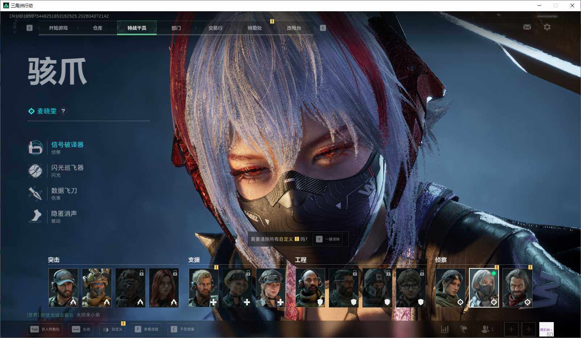Select the 数据飞刀 skill icon
Image resolution: width=581 pixels, height=338 pixels.
coord(36,193)
